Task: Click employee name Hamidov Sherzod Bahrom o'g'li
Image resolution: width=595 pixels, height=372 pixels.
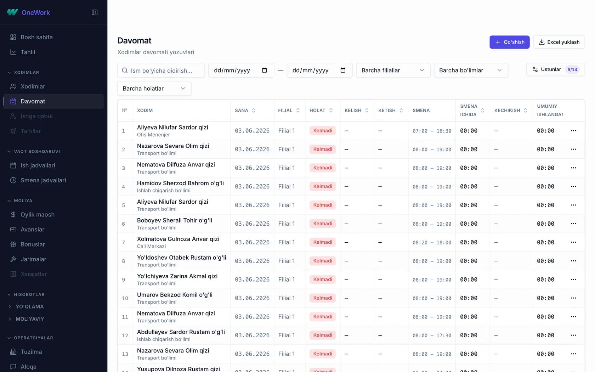Action: 180,183
